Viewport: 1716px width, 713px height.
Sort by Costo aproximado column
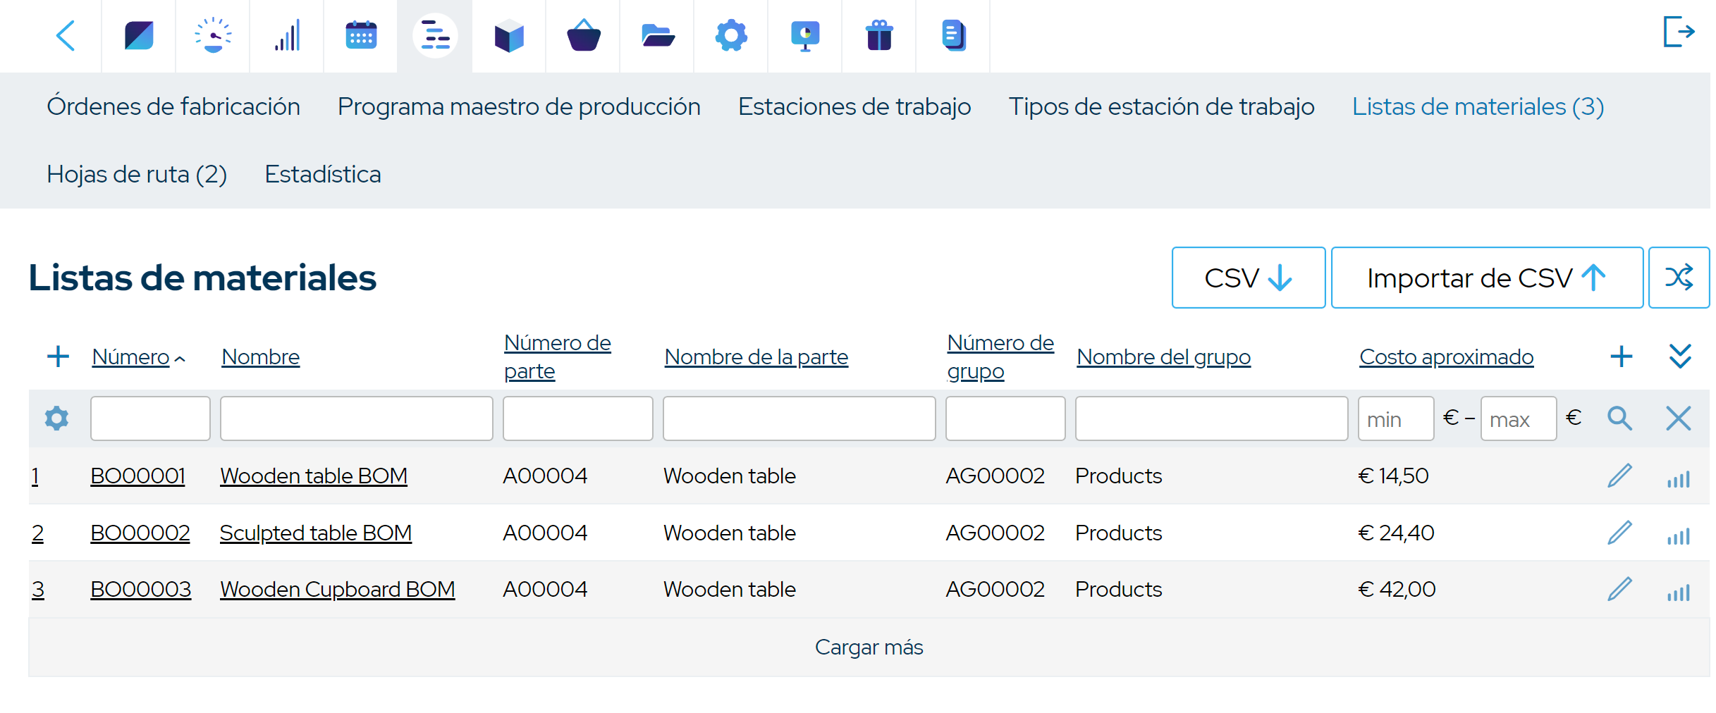(x=1446, y=357)
